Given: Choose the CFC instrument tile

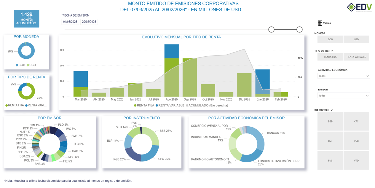Looking at the screenshot, I should coord(356,121).
